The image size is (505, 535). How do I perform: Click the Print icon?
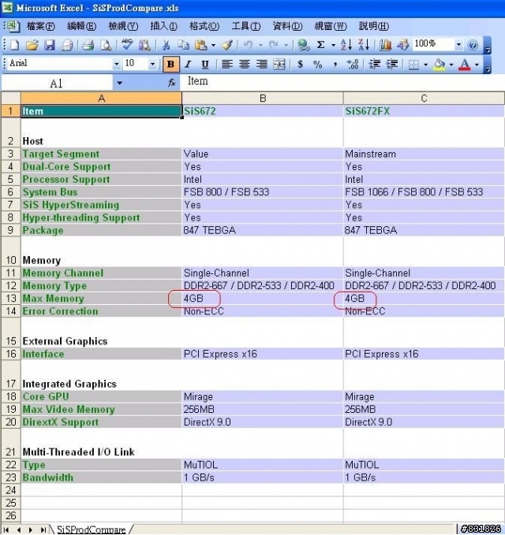88,45
